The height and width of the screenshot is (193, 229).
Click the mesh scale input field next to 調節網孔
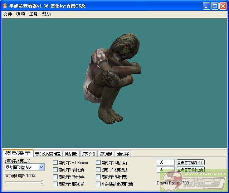point(165,162)
